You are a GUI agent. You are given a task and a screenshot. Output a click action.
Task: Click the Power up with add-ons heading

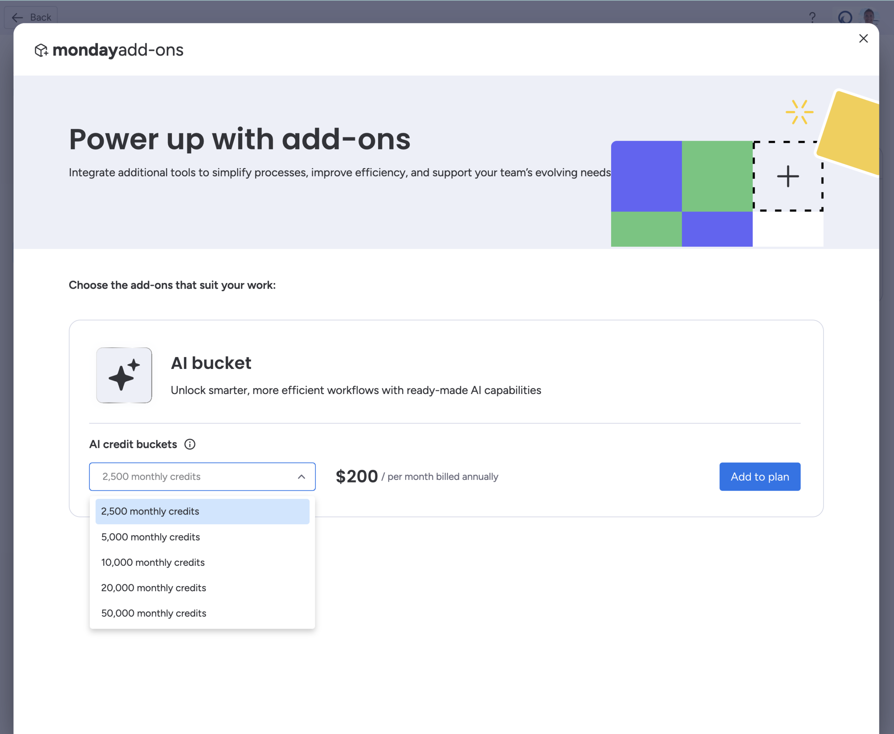pyautogui.click(x=240, y=140)
